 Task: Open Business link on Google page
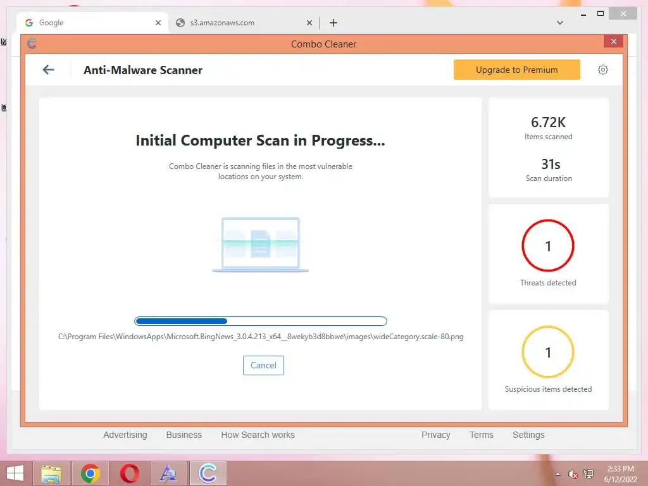click(184, 435)
